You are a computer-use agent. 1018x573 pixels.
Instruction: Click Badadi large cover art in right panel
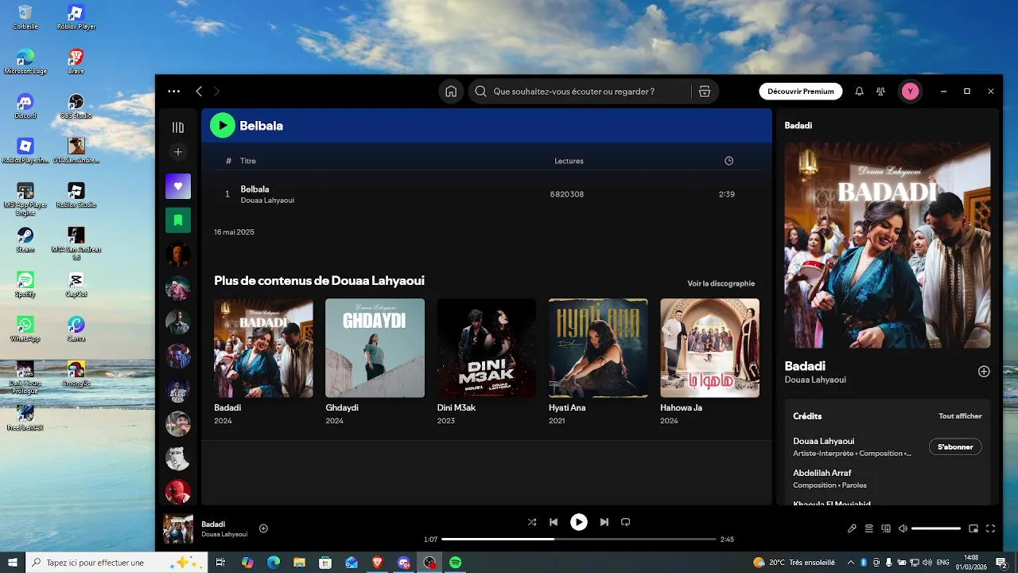(x=888, y=245)
